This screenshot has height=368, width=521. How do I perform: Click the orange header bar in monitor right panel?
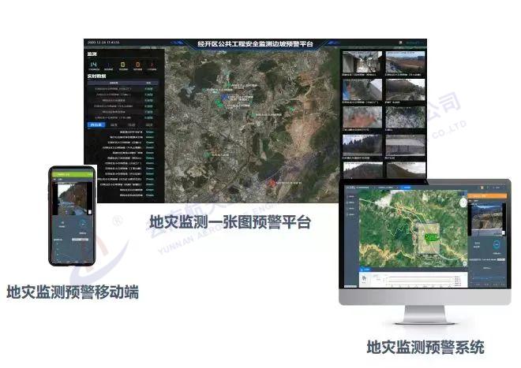486,197
